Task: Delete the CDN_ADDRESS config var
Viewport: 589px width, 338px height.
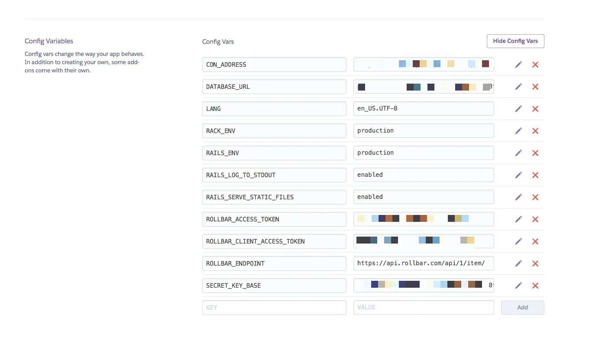Action: [535, 65]
